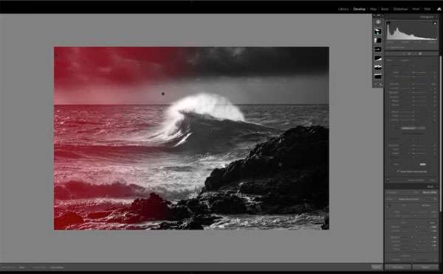443x274 pixels.
Task: Click the mask Hue gradient bar
Action: (x=413, y=128)
